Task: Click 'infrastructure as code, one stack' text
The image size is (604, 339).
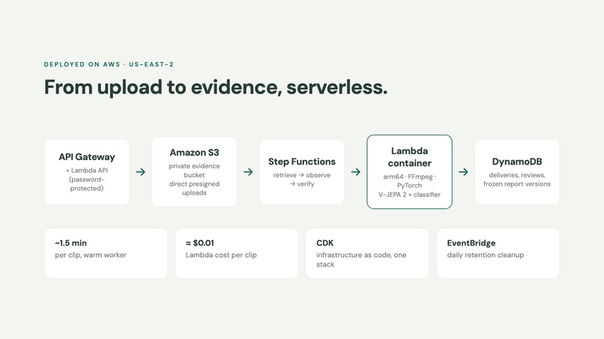Action: [x=361, y=260]
